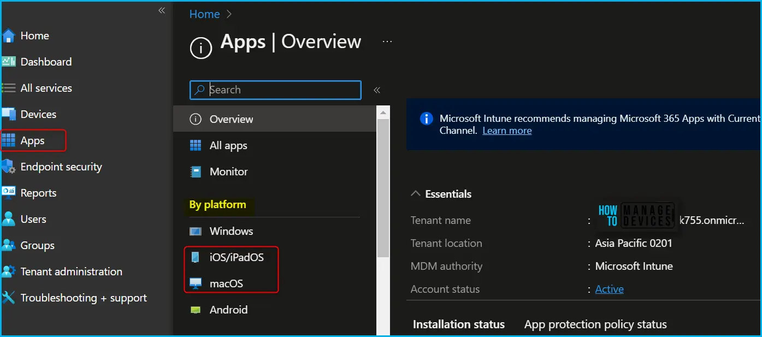Click the Learn more link

coord(507,131)
